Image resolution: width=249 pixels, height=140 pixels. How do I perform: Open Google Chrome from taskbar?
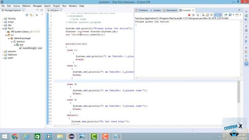(15, 136)
